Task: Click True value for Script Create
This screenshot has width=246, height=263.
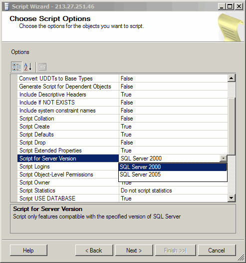Action: pyautogui.click(x=173, y=126)
